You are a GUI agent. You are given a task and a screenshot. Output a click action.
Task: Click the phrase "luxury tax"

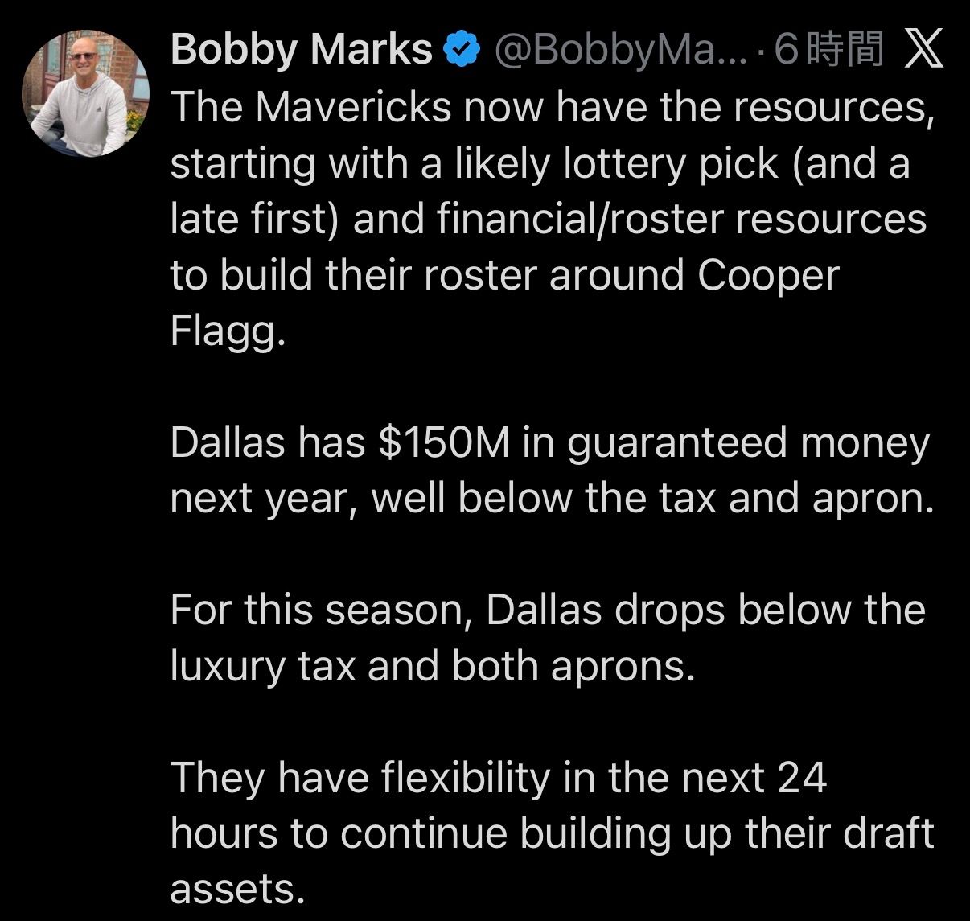263,666
